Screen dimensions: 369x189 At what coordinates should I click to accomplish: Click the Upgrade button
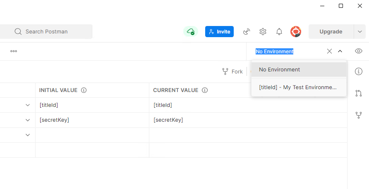[x=331, y=31]
